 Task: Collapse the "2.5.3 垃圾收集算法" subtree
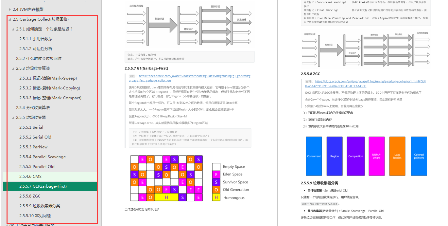(x=13, y=68)
